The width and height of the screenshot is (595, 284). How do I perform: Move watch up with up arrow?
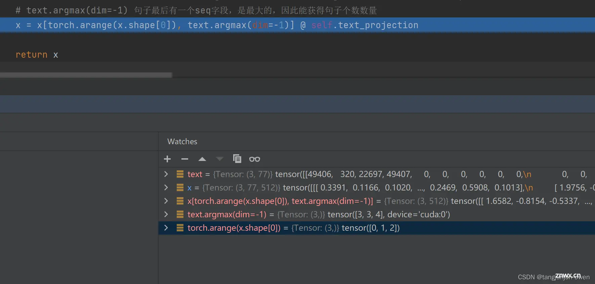202,159
